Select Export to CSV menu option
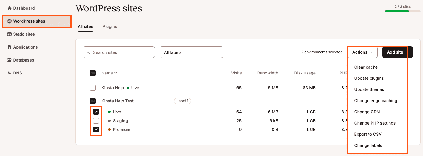 368,134
